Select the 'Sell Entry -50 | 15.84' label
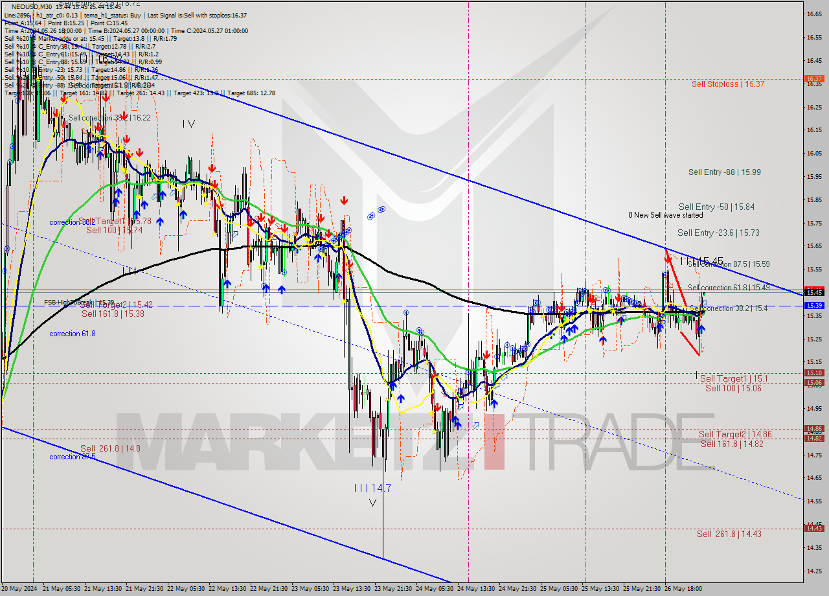829x596 pixels. click(716, 207)
